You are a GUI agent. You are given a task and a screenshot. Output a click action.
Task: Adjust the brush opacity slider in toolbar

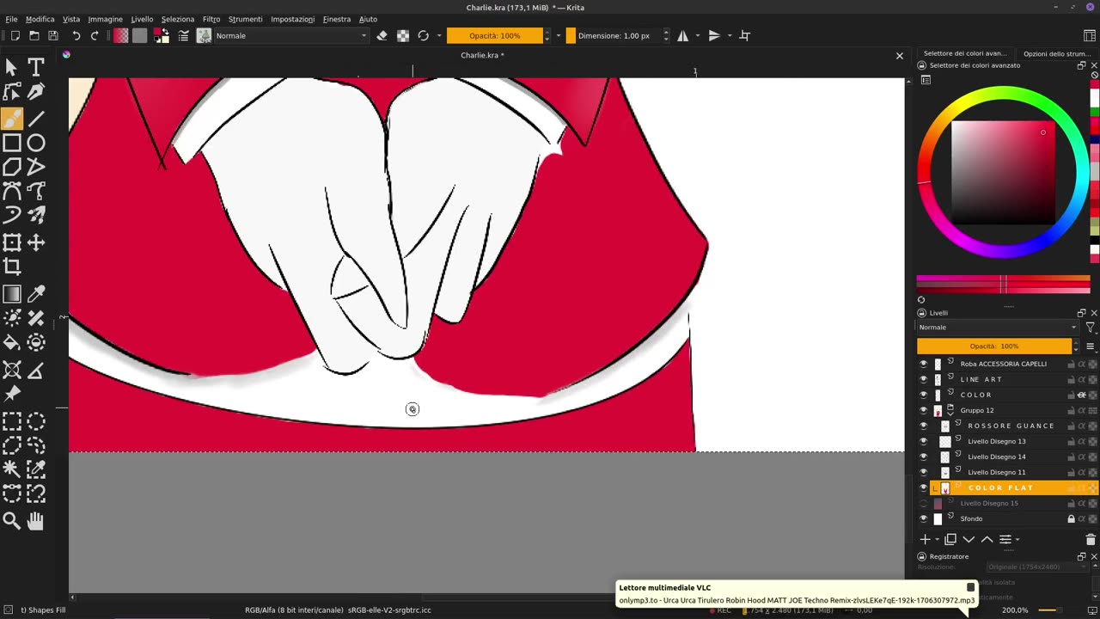pos(495,35)
